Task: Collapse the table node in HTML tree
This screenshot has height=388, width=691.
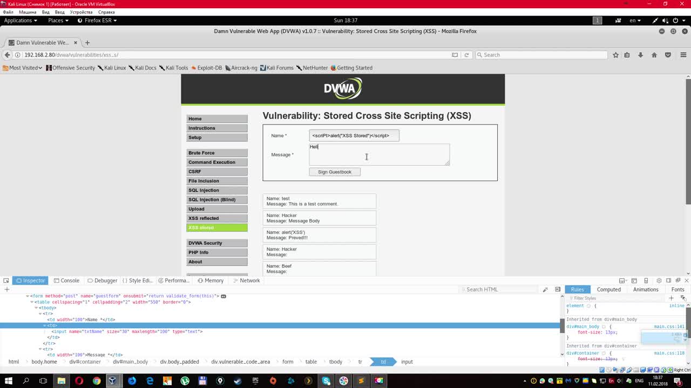Action: point(32,302)
